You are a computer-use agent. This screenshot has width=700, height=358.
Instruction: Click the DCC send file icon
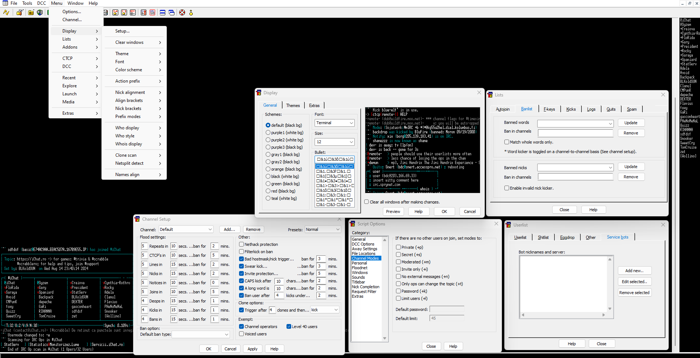[115, 12]
